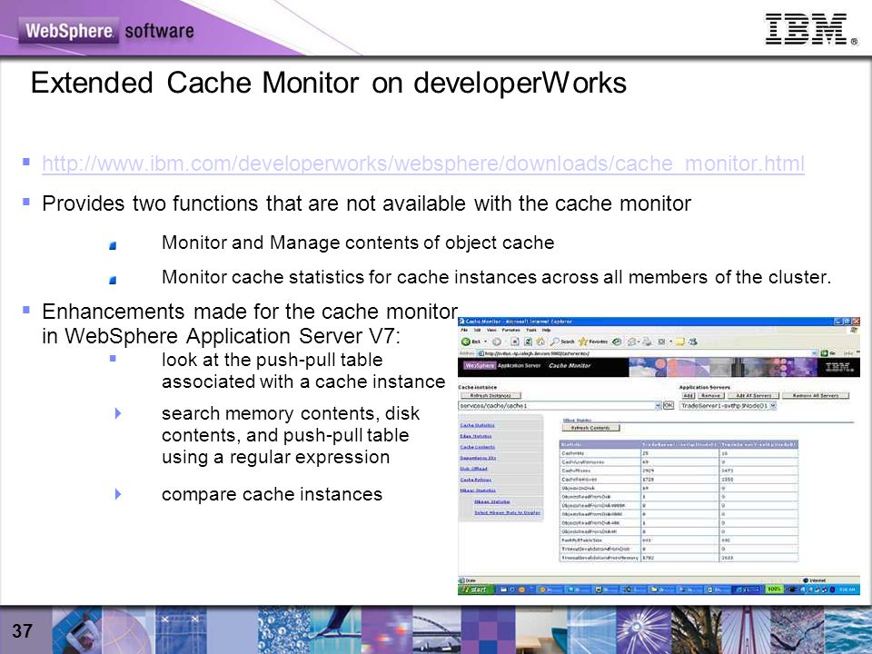Screen dimensions: 872x654
Task: Click the IE Forward arrow icon
Action: click(x=497, y=342)
